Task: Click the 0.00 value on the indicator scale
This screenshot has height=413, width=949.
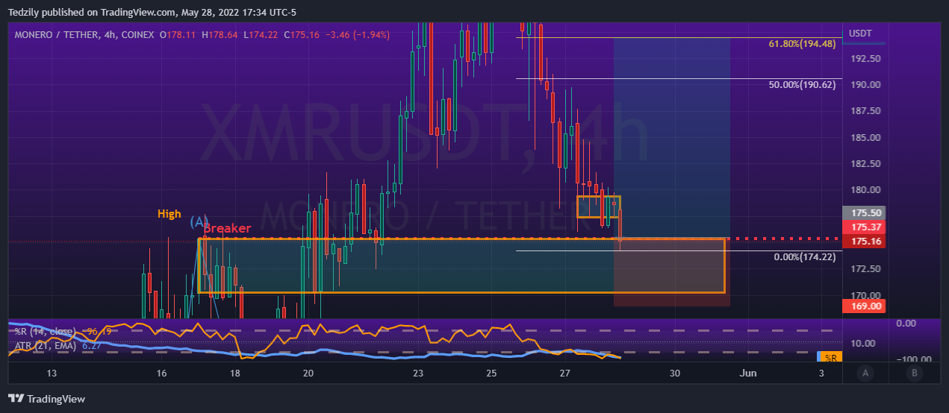Action: 906,323
